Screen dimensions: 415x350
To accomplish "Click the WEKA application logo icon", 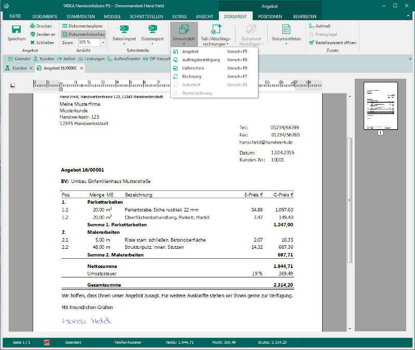I will [6, 6].
